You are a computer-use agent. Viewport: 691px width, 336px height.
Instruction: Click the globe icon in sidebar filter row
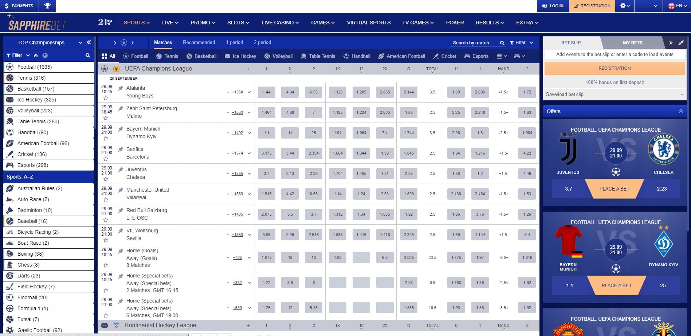(45, 55)
